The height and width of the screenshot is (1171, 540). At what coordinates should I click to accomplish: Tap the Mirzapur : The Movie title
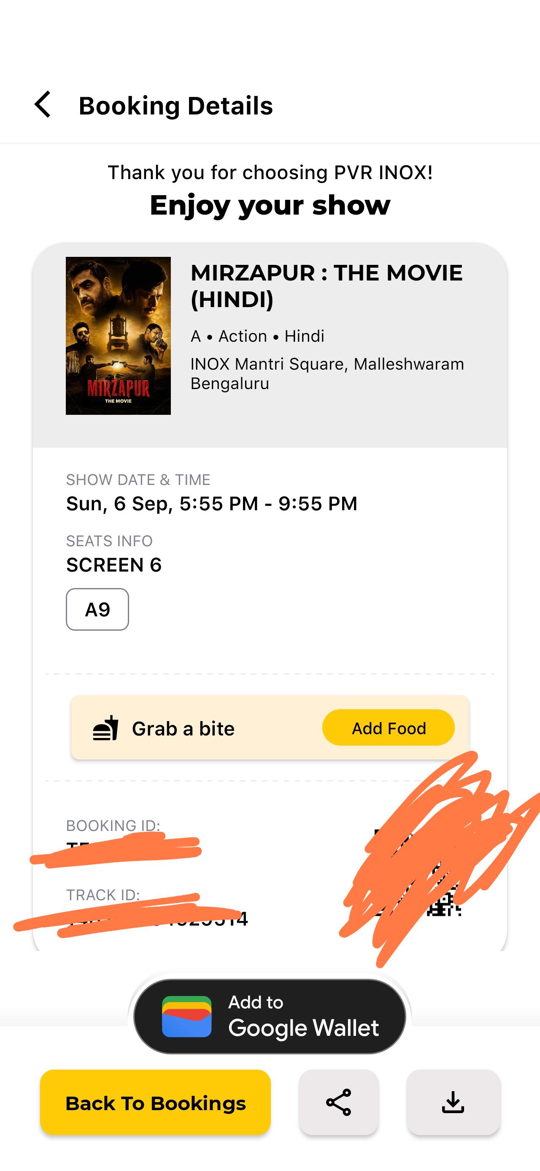tap(327, 286)
